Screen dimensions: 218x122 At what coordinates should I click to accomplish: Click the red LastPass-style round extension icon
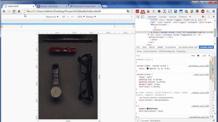click(203, 11)
